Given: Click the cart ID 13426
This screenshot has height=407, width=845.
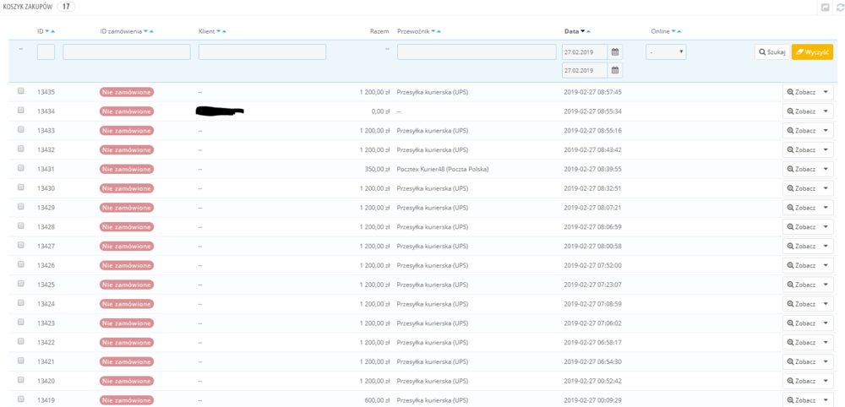Looking at the screenshot, I should (46, 265).
